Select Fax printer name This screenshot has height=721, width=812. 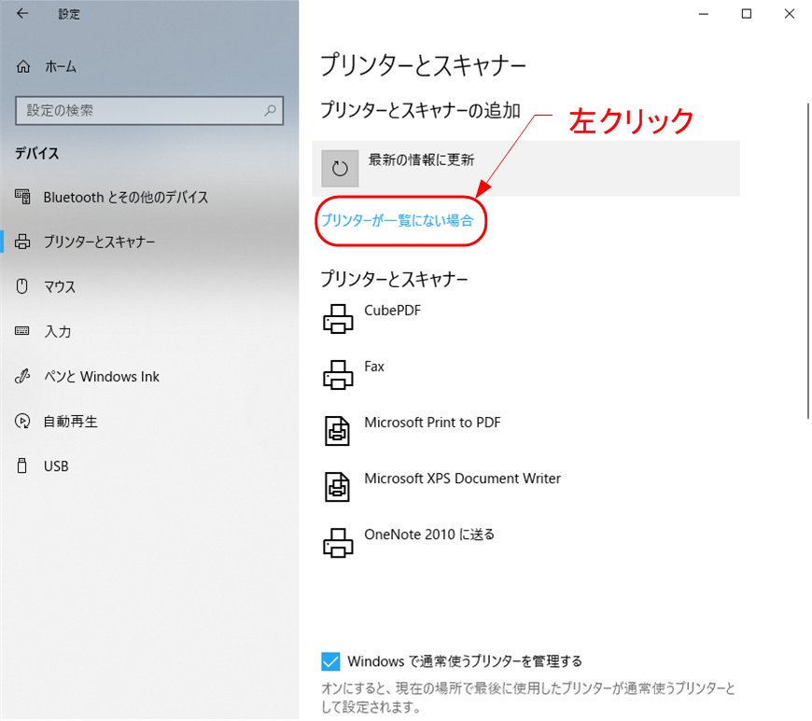[374, 366]
